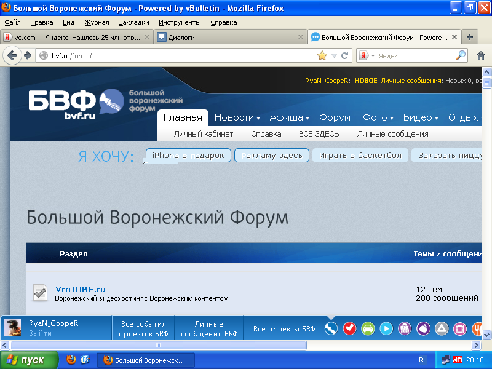This screenshot has width=492, height=369.
Task: Switch to the Диалоги tab
Action: click(x=230, y=38)
